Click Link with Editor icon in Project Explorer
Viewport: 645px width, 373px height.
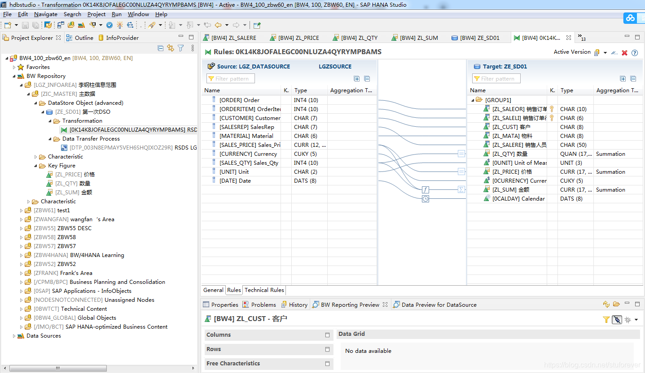[x=171, y=48]
